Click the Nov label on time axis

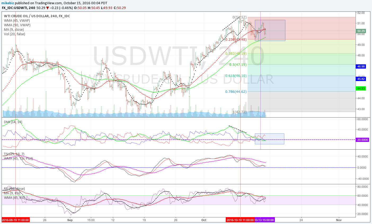339,220
